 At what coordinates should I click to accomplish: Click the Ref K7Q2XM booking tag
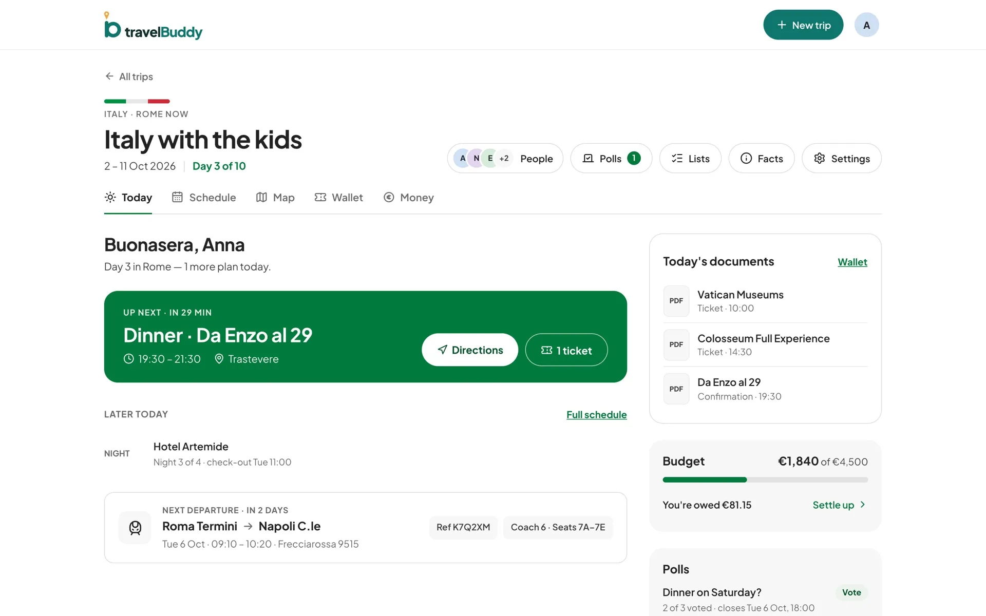coord(463,527)
